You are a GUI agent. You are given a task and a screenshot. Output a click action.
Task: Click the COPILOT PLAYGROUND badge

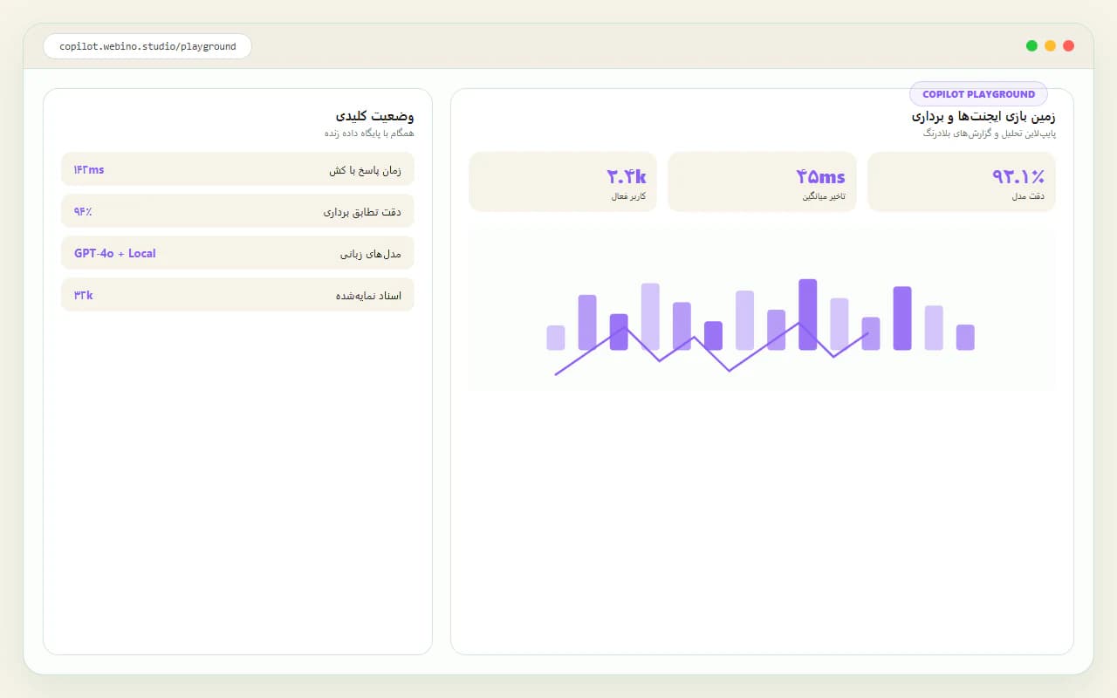[x=978, y=94]
